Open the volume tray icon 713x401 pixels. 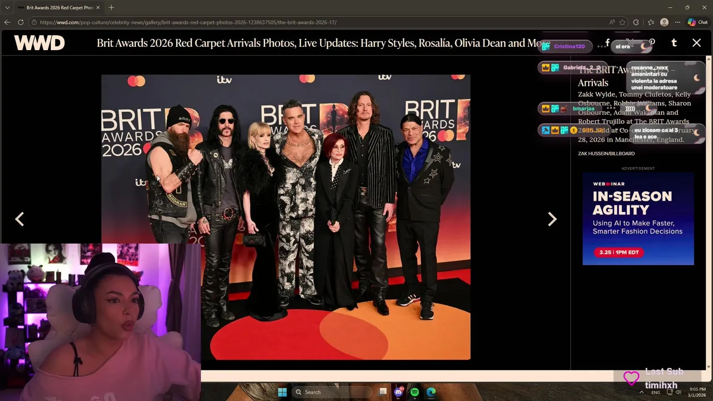tap(678, 392)
